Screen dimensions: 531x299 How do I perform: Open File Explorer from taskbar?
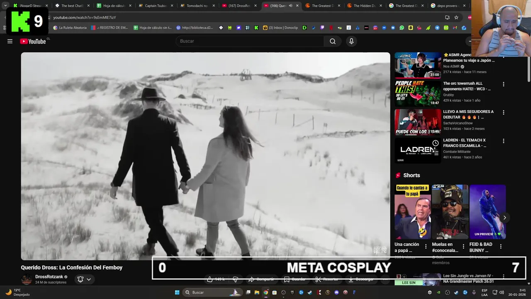click(x=257, y=292)
